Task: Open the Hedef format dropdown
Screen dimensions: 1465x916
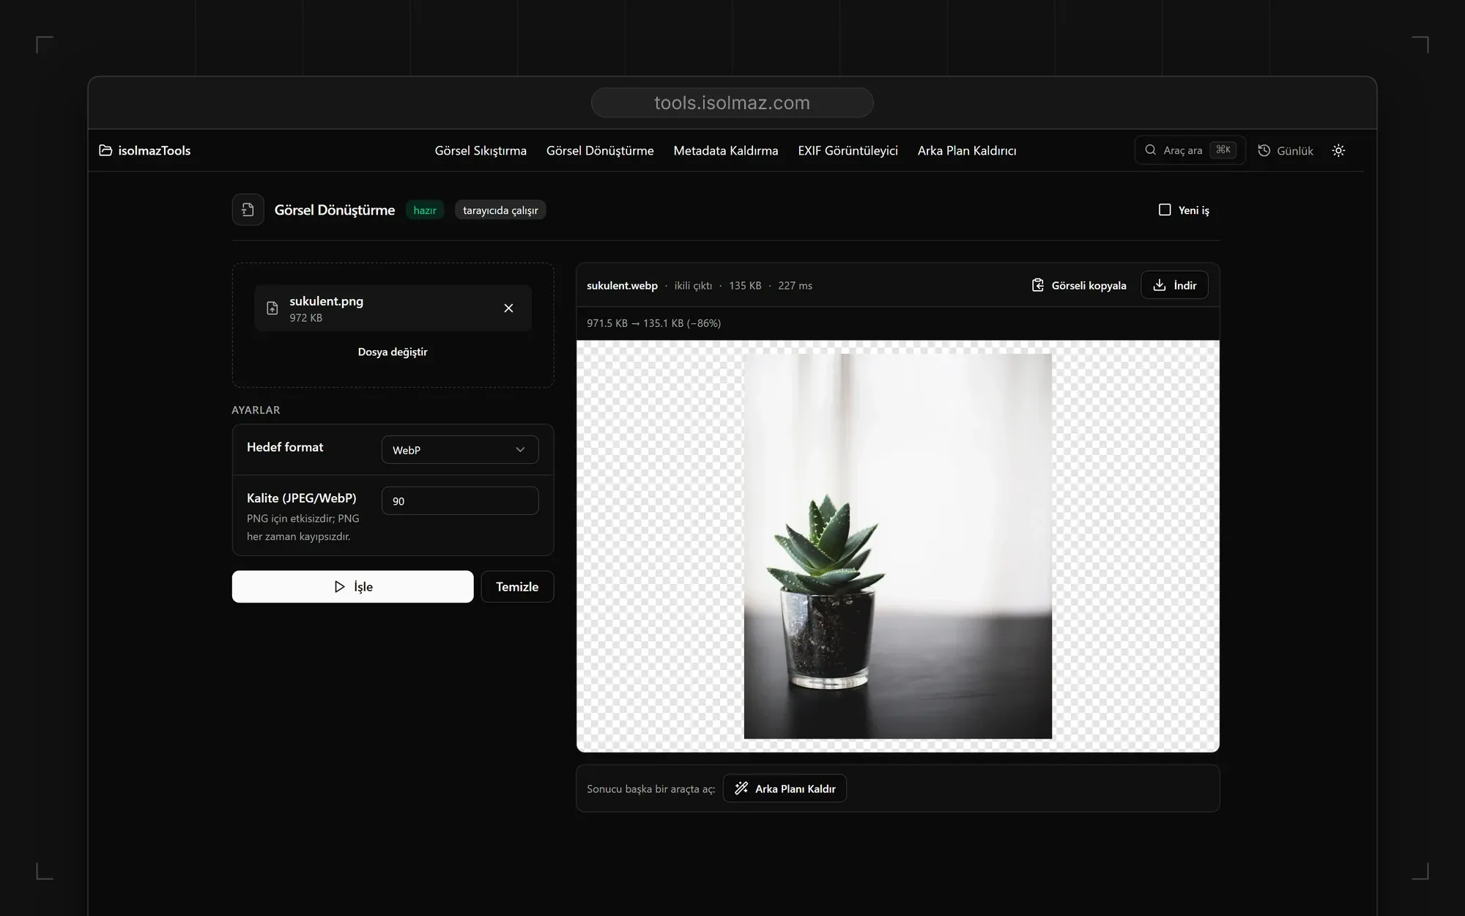Action: [460, 450]
